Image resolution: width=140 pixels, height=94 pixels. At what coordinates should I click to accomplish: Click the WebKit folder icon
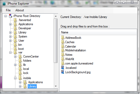pos(63,59)
